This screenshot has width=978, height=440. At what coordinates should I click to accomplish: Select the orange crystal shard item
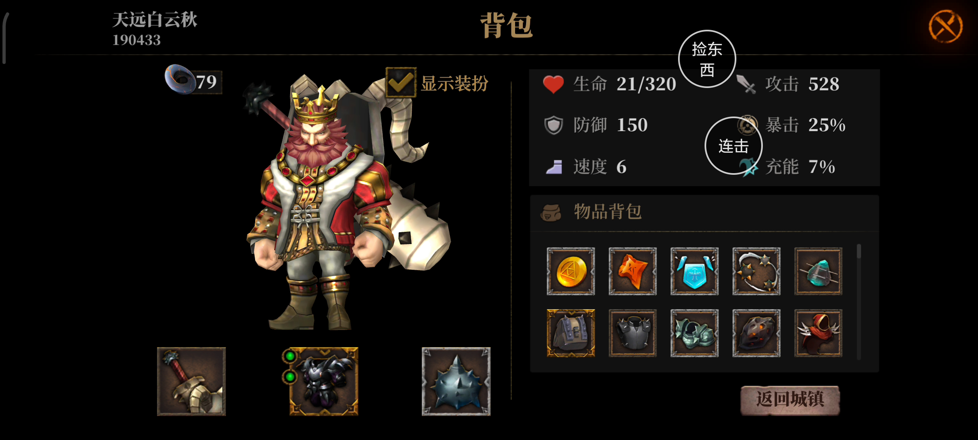point(632,271)
